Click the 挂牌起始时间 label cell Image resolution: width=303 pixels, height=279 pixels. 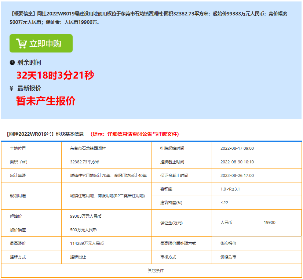point(182,148)
